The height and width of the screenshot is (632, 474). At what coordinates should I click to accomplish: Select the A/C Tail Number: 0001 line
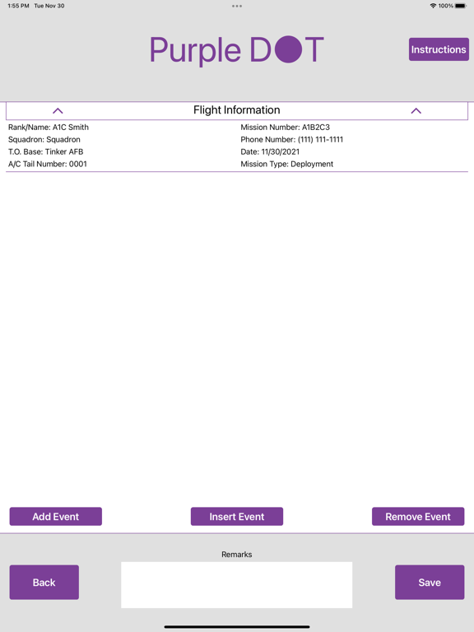click(x=48, y=164)
